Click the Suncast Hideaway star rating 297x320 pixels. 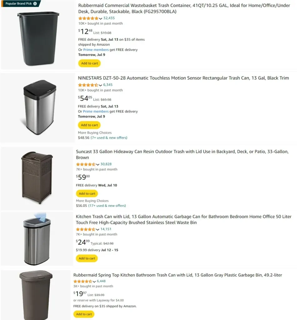86,164
